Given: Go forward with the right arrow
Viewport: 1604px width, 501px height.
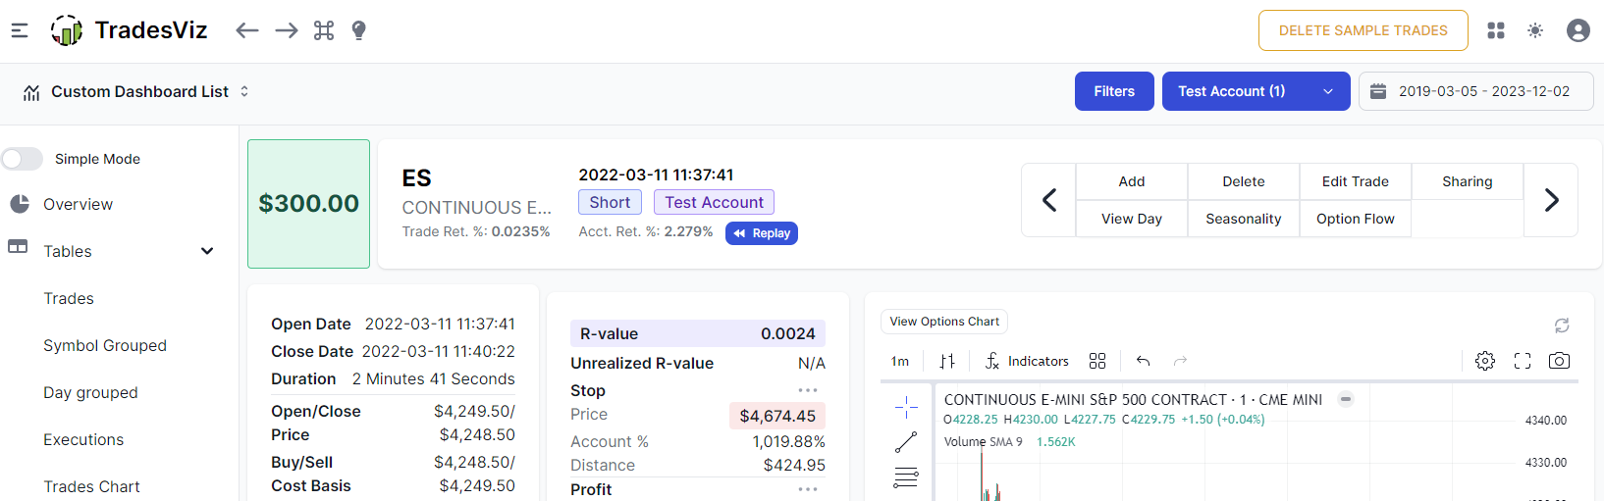Looking at the screenshot, I should (x=287, y=30).
